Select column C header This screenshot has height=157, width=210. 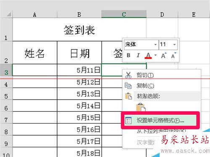point(124,14)
